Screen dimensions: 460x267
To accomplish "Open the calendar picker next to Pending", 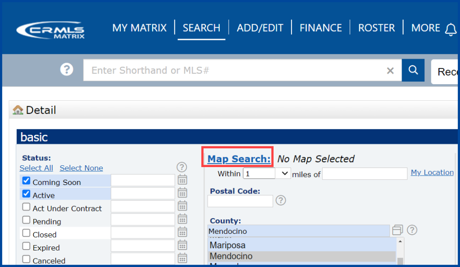I will point(182,219).
